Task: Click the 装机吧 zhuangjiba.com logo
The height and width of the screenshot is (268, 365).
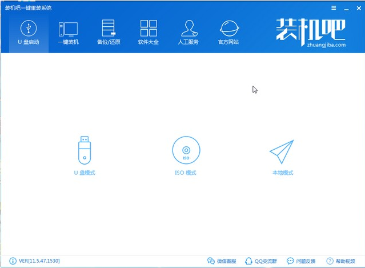Action: (311, 33)
